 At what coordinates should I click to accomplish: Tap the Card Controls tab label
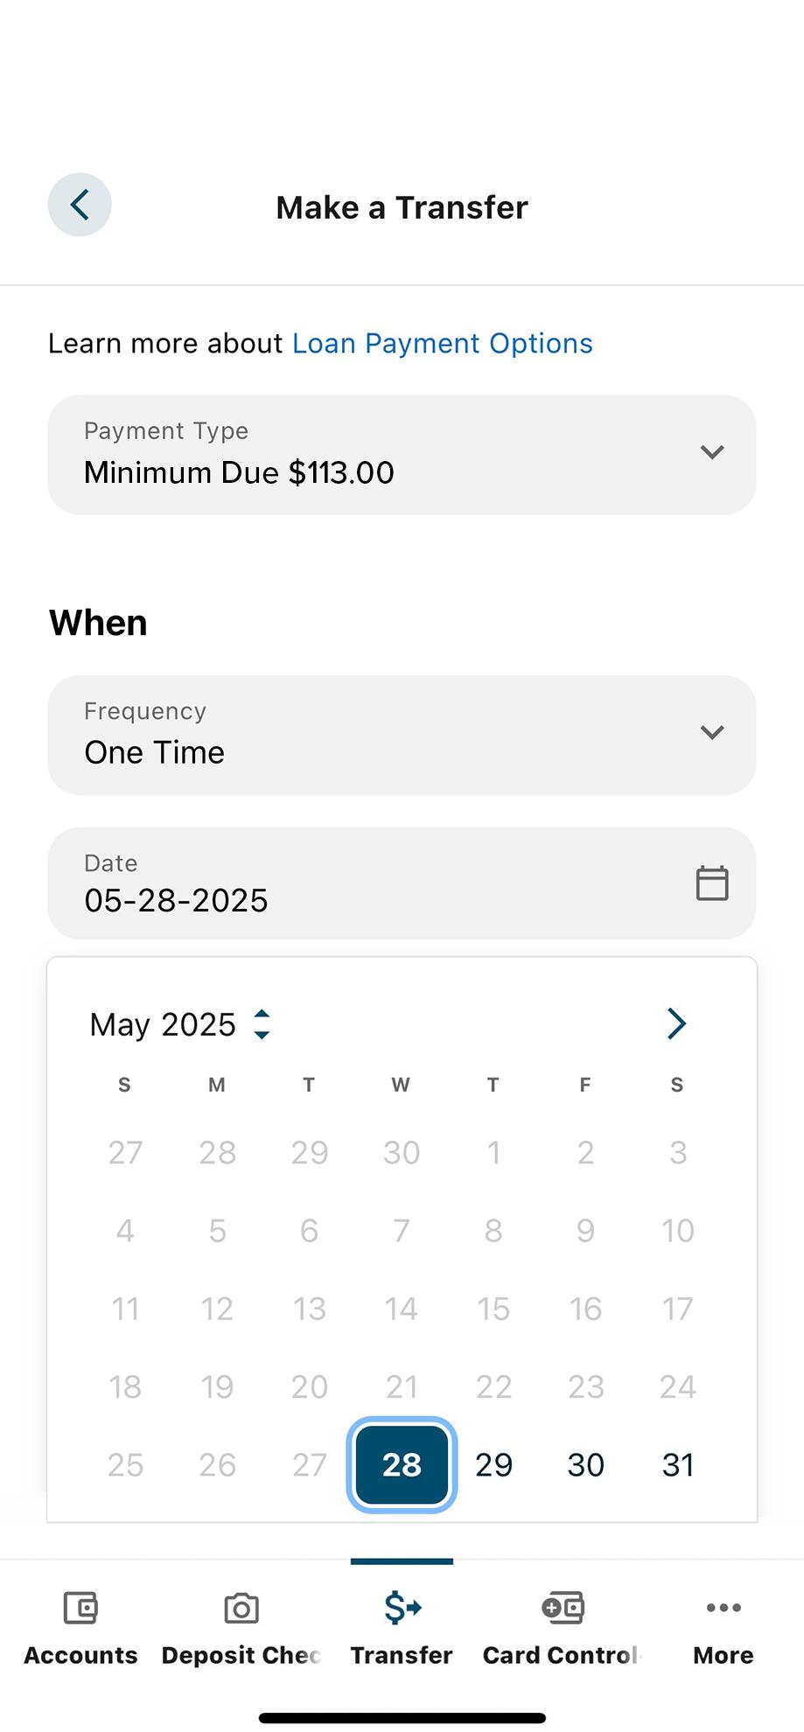pos(562,1655)
